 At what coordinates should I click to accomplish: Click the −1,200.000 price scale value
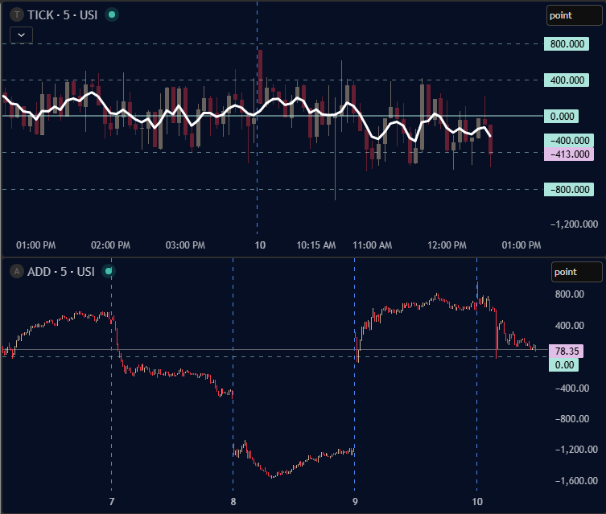pyautogui.click(x=574, y=224)
